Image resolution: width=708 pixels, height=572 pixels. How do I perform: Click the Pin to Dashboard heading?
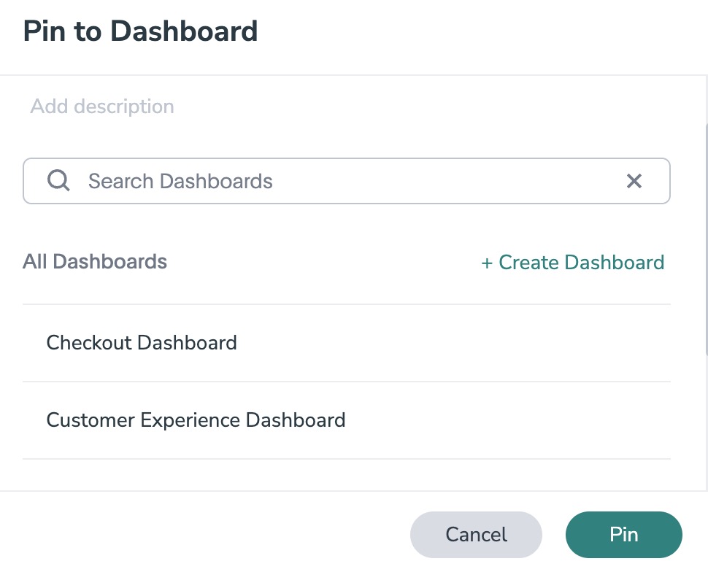pos(140,31)
